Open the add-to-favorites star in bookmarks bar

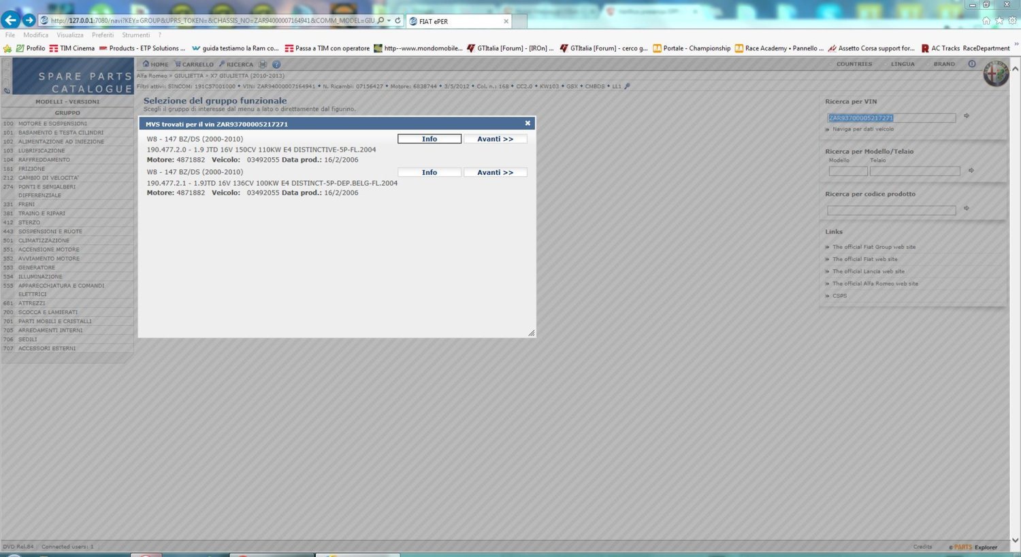(7, 48)
